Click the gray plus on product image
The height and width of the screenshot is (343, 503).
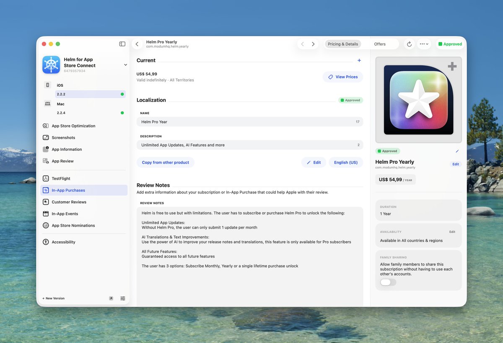pyautogui.click(x=452, y=66)
